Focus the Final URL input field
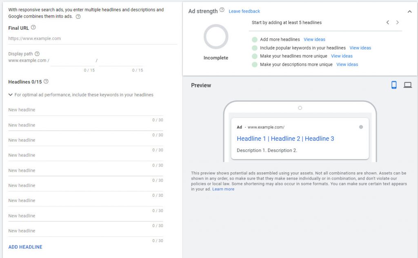Screen dimensions: 418x258 coord(93,38)
